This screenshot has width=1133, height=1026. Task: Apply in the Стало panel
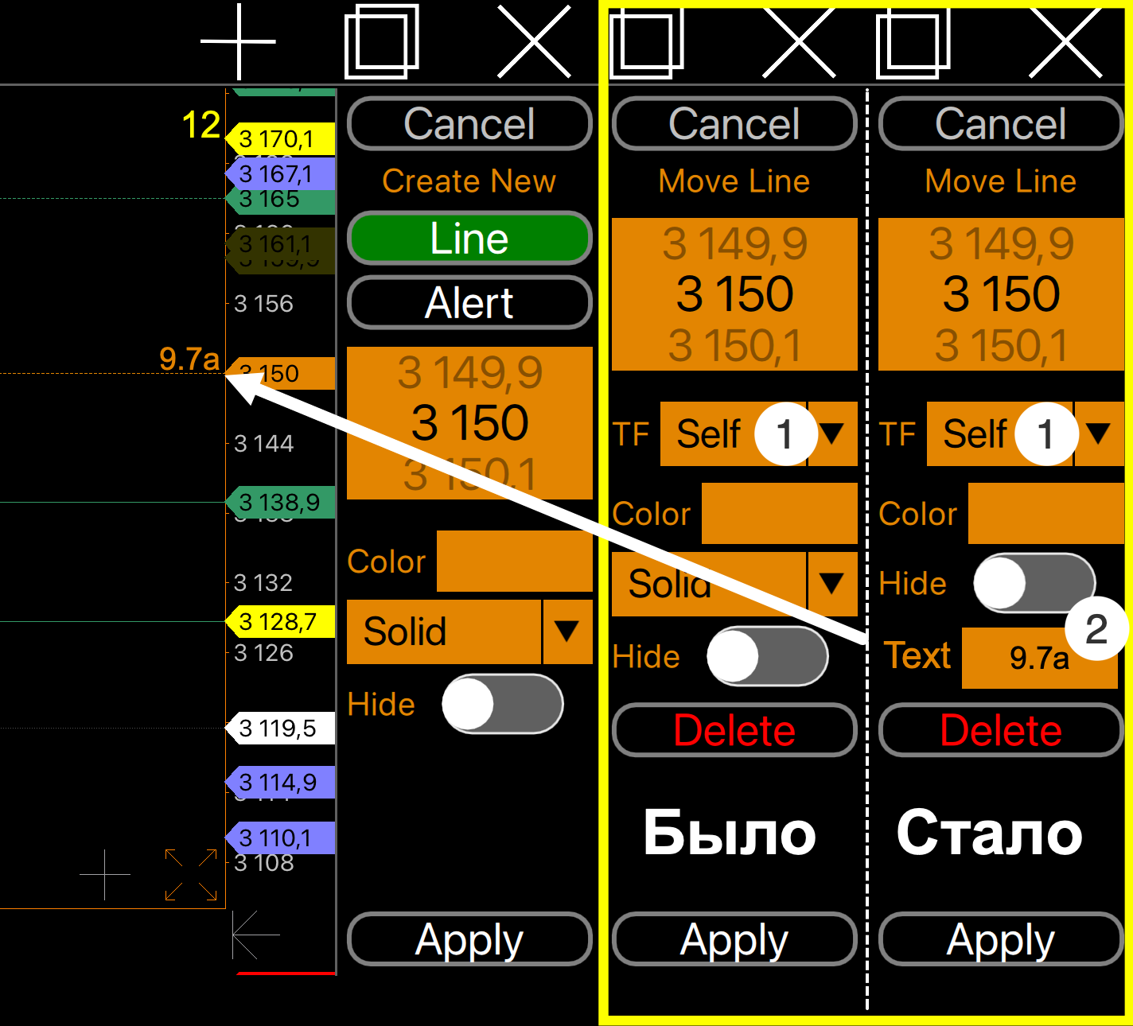[1001, 939]
